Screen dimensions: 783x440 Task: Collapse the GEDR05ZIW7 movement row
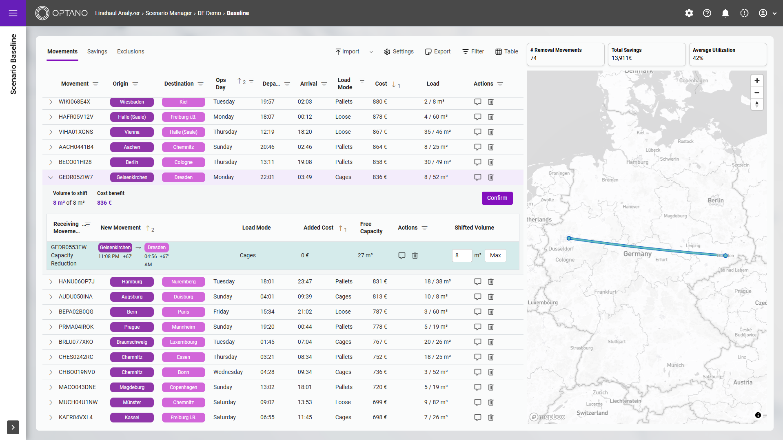[51, 177]
